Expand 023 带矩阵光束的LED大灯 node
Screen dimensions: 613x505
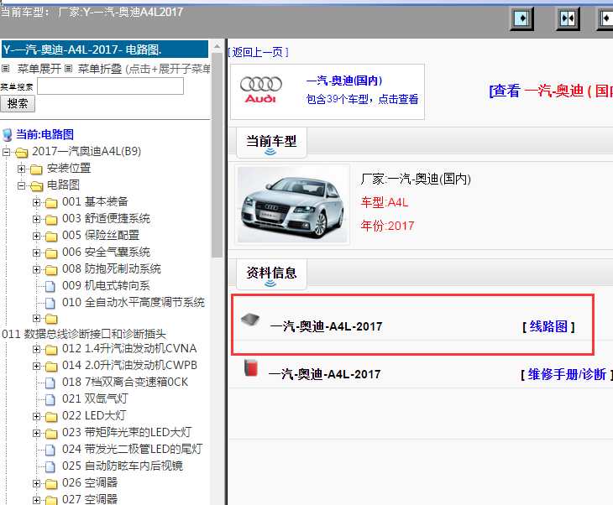coord(36,433)
